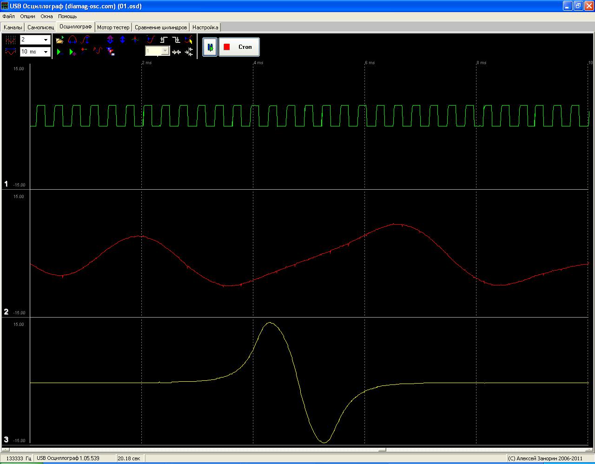
Task: Open the channel count dropdown showing 2
Action: (x=35, y=40)
